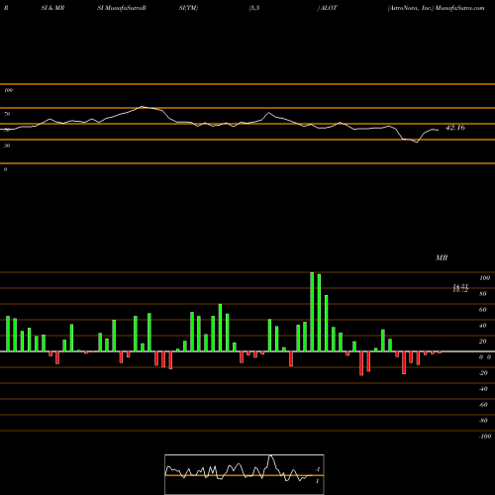
Task: Click the -20 label on MR axis
Action: point(483,373)
